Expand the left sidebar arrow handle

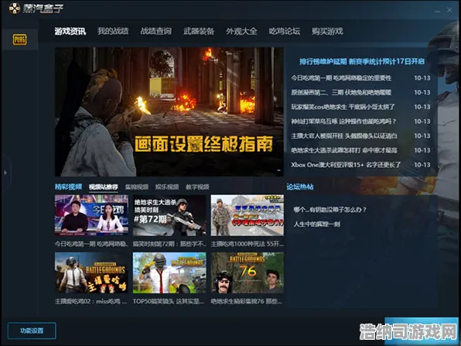click(x=5, y=173)
